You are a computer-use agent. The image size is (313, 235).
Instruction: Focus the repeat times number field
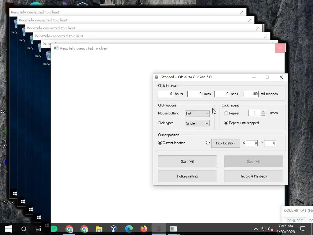point(255,113)
